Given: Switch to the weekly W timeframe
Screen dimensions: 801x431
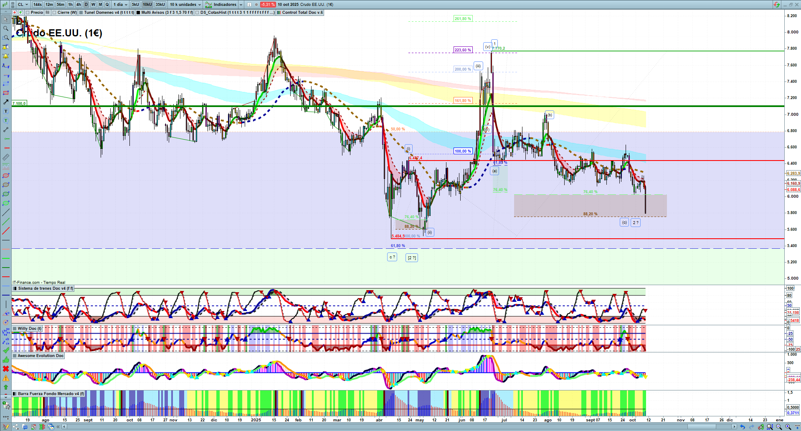Looking at the screenshot, I should [93, 5].
